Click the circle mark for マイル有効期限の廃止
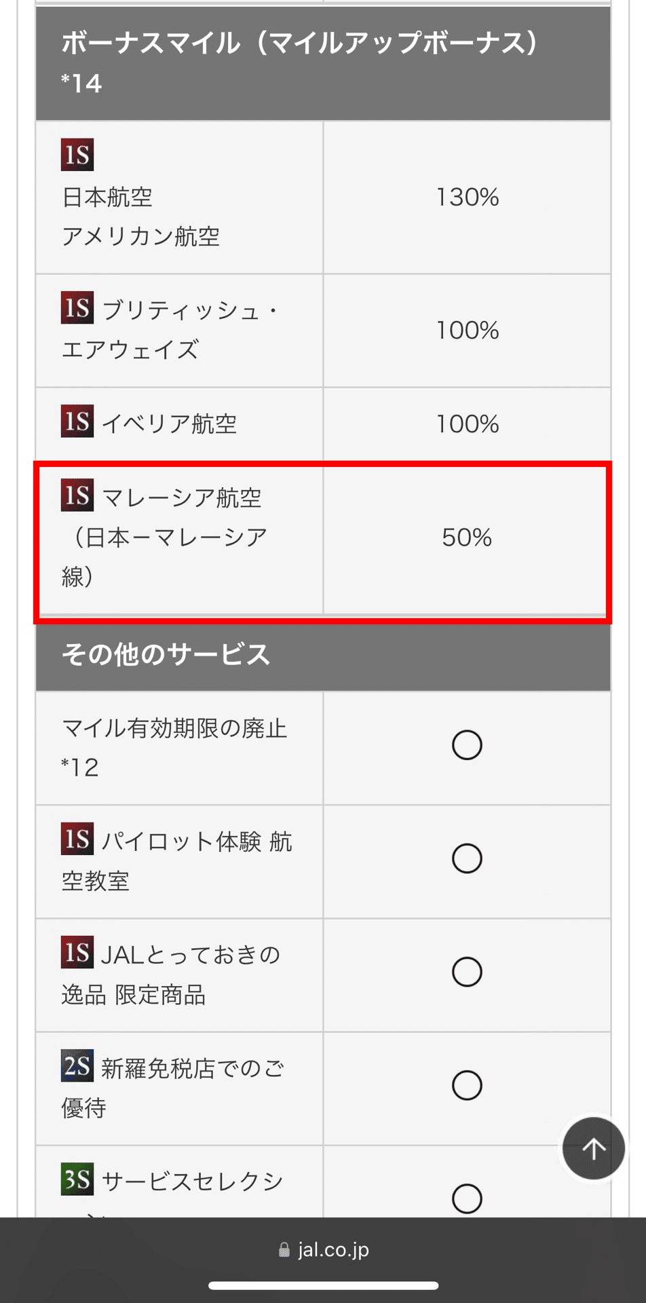The width and height of the screenshot is (646, 1303). (x=467, y=745)
